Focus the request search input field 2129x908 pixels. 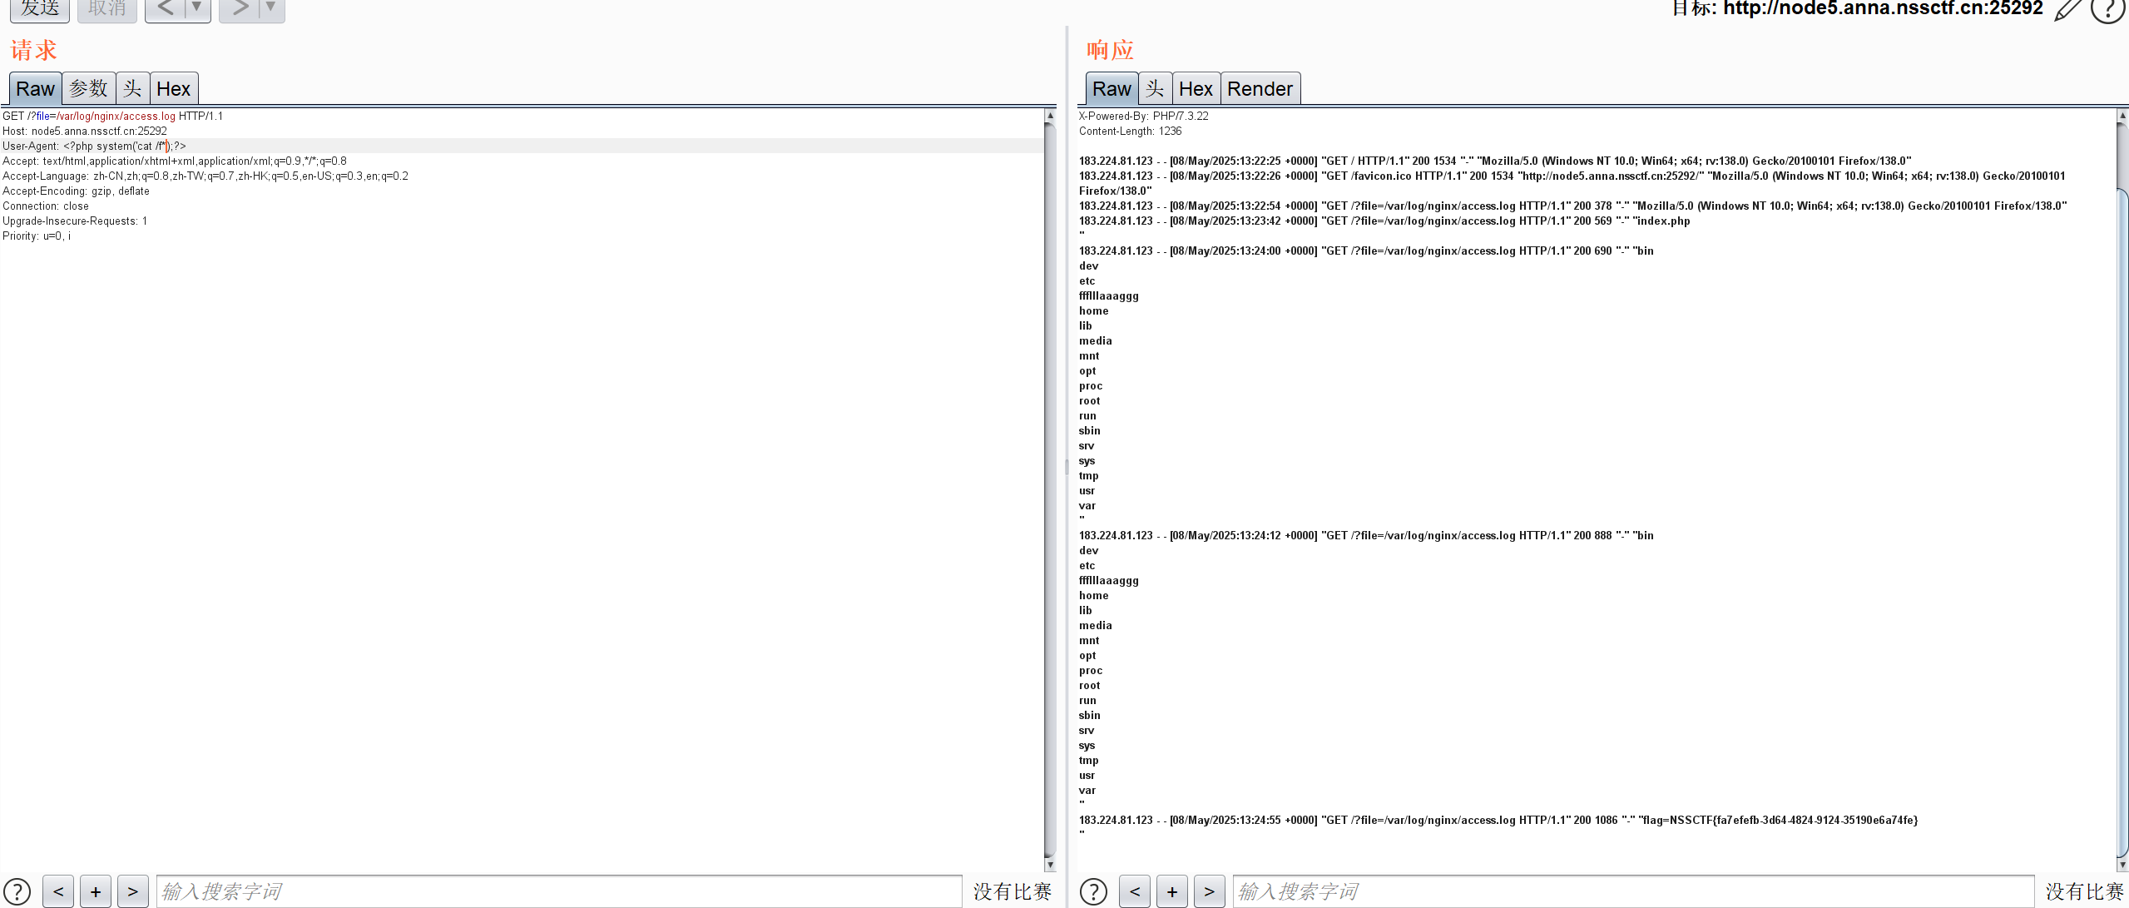click(557, 891)
